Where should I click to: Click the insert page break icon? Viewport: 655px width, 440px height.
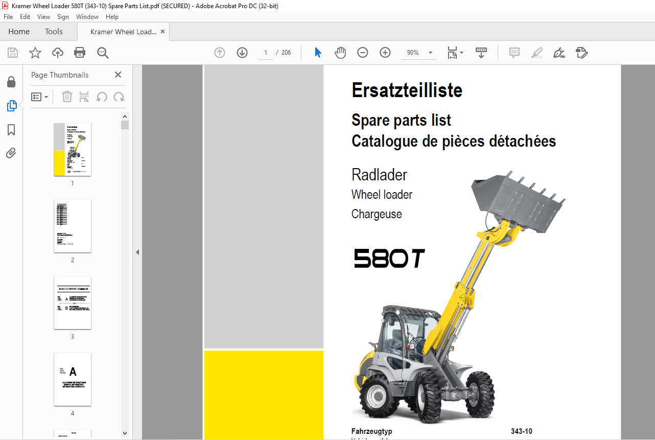pos(84,97)
